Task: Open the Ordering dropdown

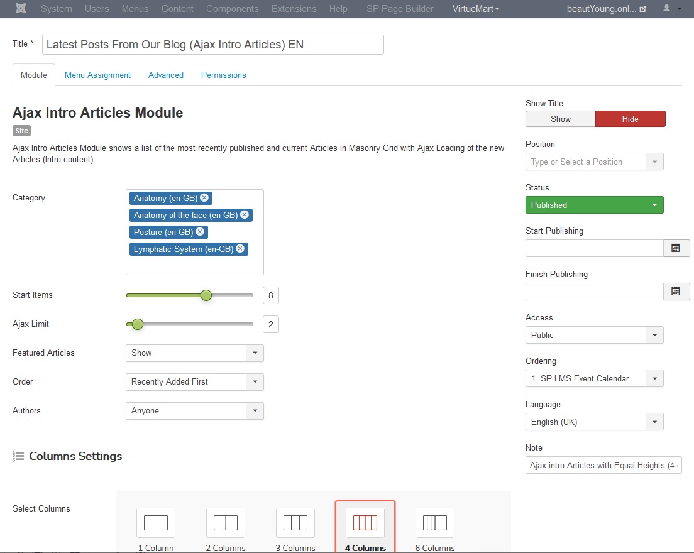Action: click(595, 378)
